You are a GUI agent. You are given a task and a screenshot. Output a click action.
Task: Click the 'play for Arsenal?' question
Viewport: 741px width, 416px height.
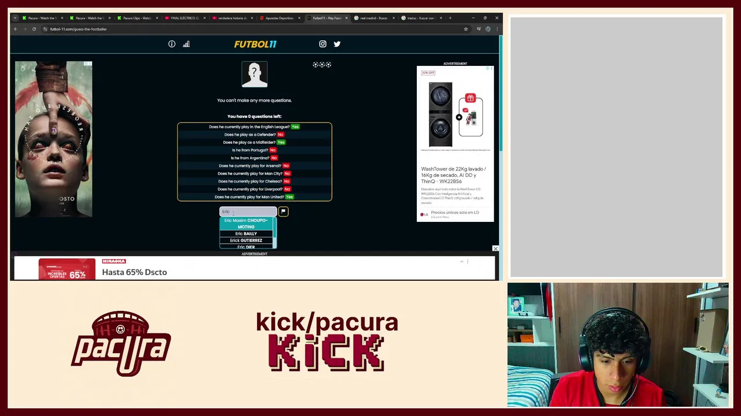pos(254,166)
